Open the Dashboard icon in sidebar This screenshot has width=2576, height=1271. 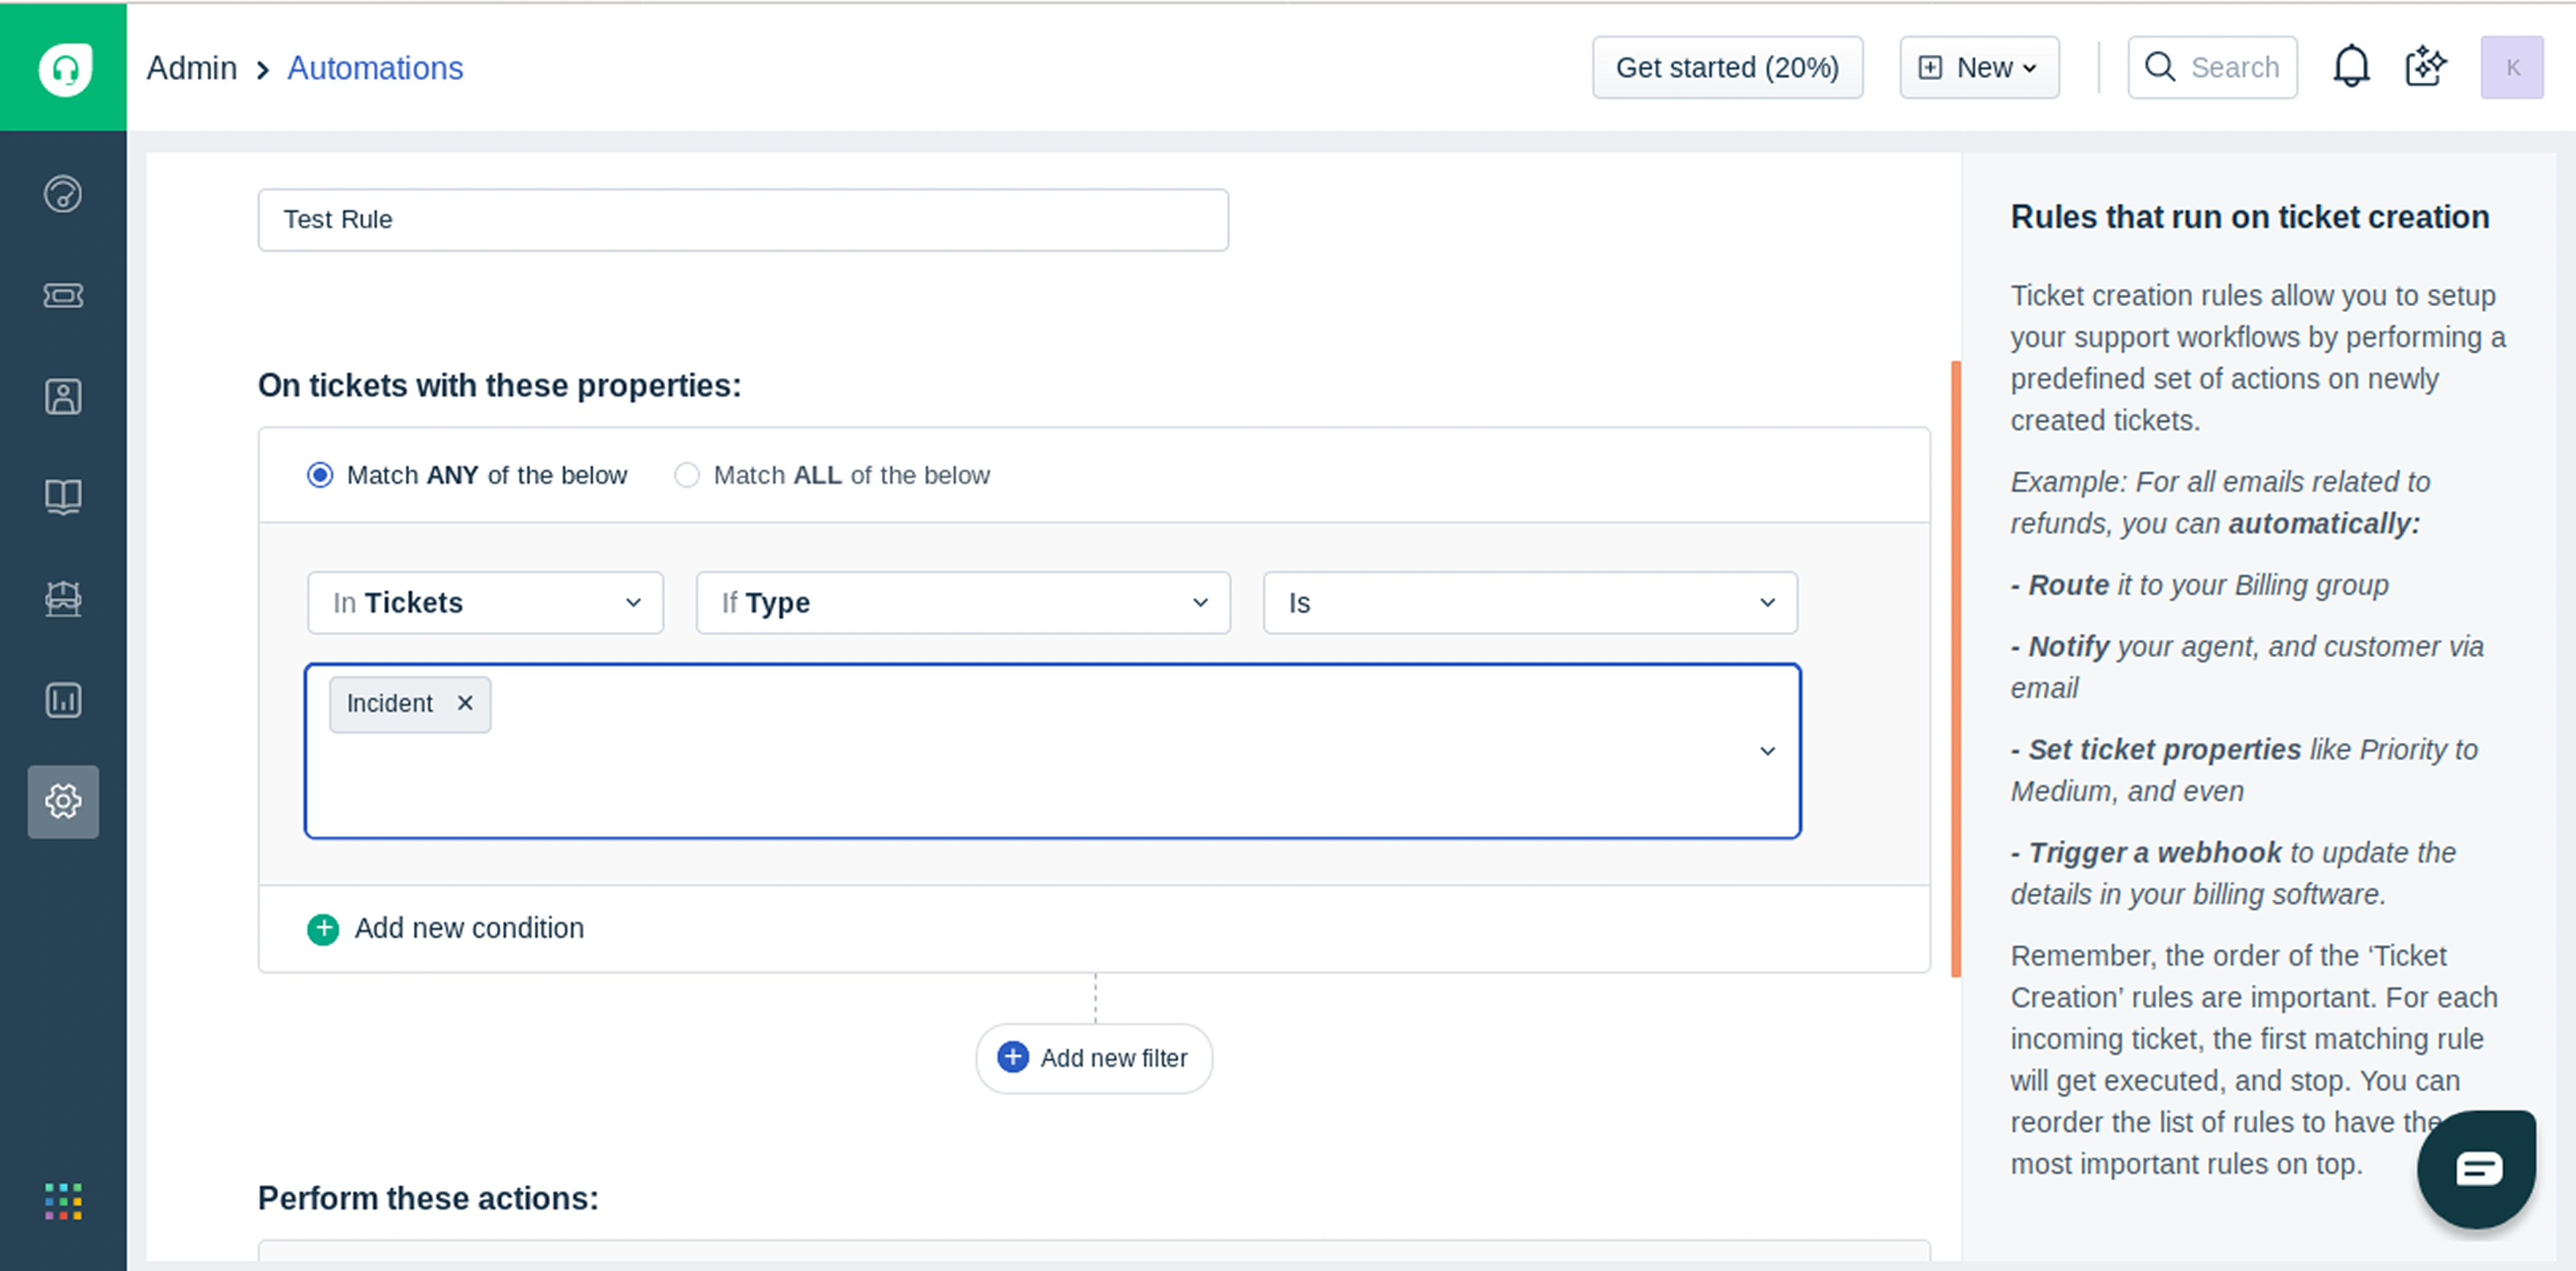pyautogui.click(x=63, y=194)
